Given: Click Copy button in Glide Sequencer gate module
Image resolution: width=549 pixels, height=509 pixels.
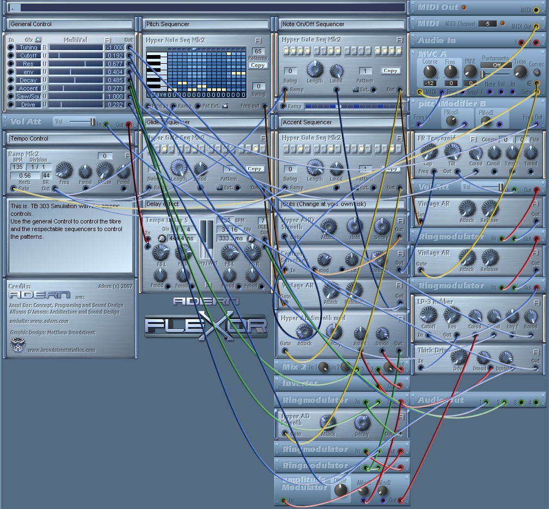Looking at the screenshot, I should point(254,169).
